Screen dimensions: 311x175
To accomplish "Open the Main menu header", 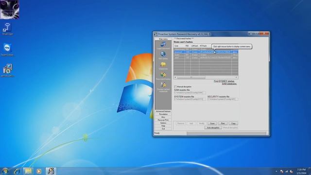I will point(163,39).
